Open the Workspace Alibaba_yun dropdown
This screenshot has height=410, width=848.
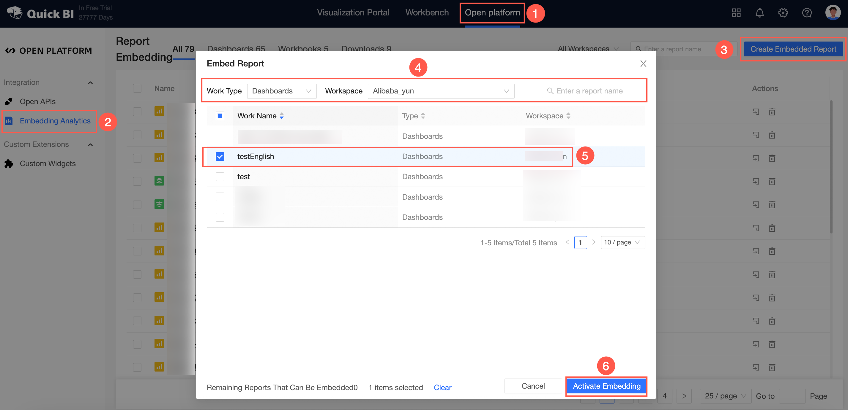(440, 91)
